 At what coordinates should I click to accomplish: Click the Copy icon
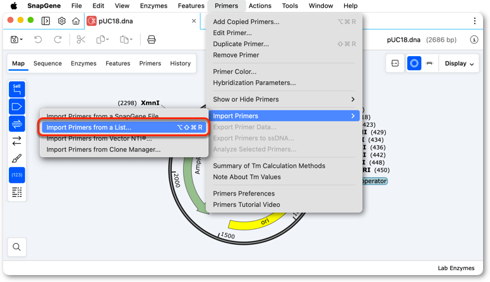100,40
